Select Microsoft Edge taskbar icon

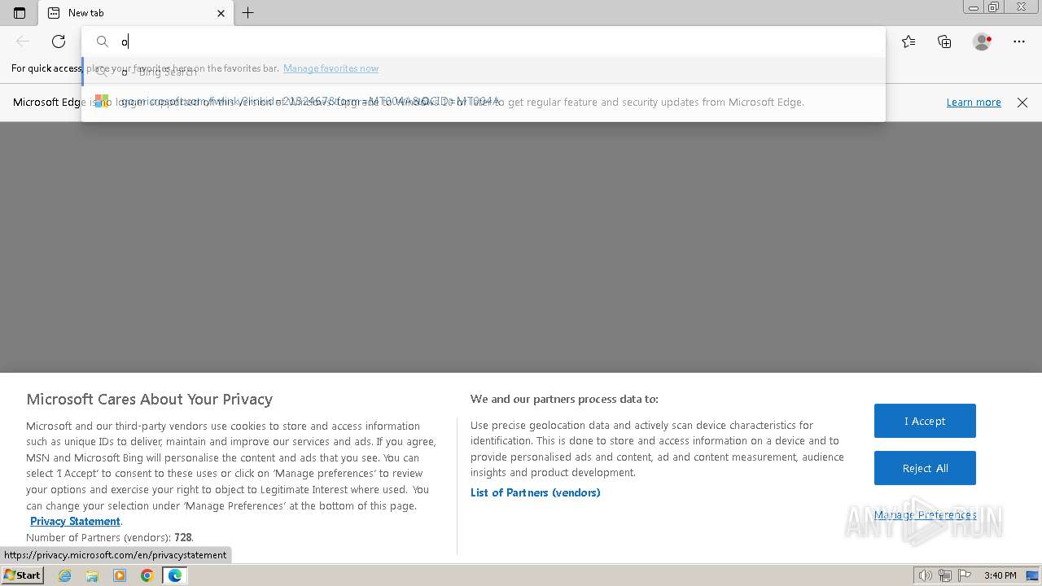175,575
